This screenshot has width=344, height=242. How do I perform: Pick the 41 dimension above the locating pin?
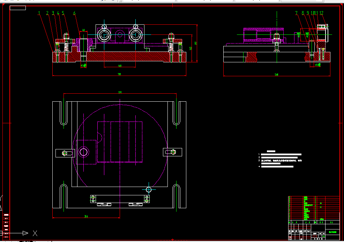(x=83, y=30)
